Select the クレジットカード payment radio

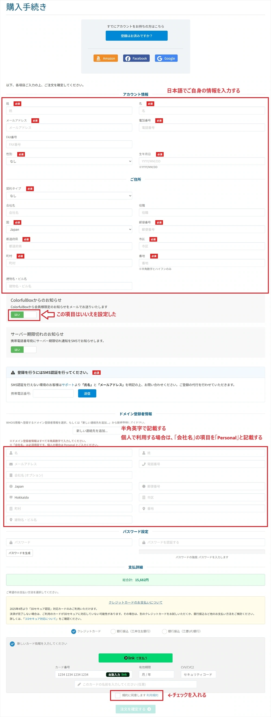(74, 632)
